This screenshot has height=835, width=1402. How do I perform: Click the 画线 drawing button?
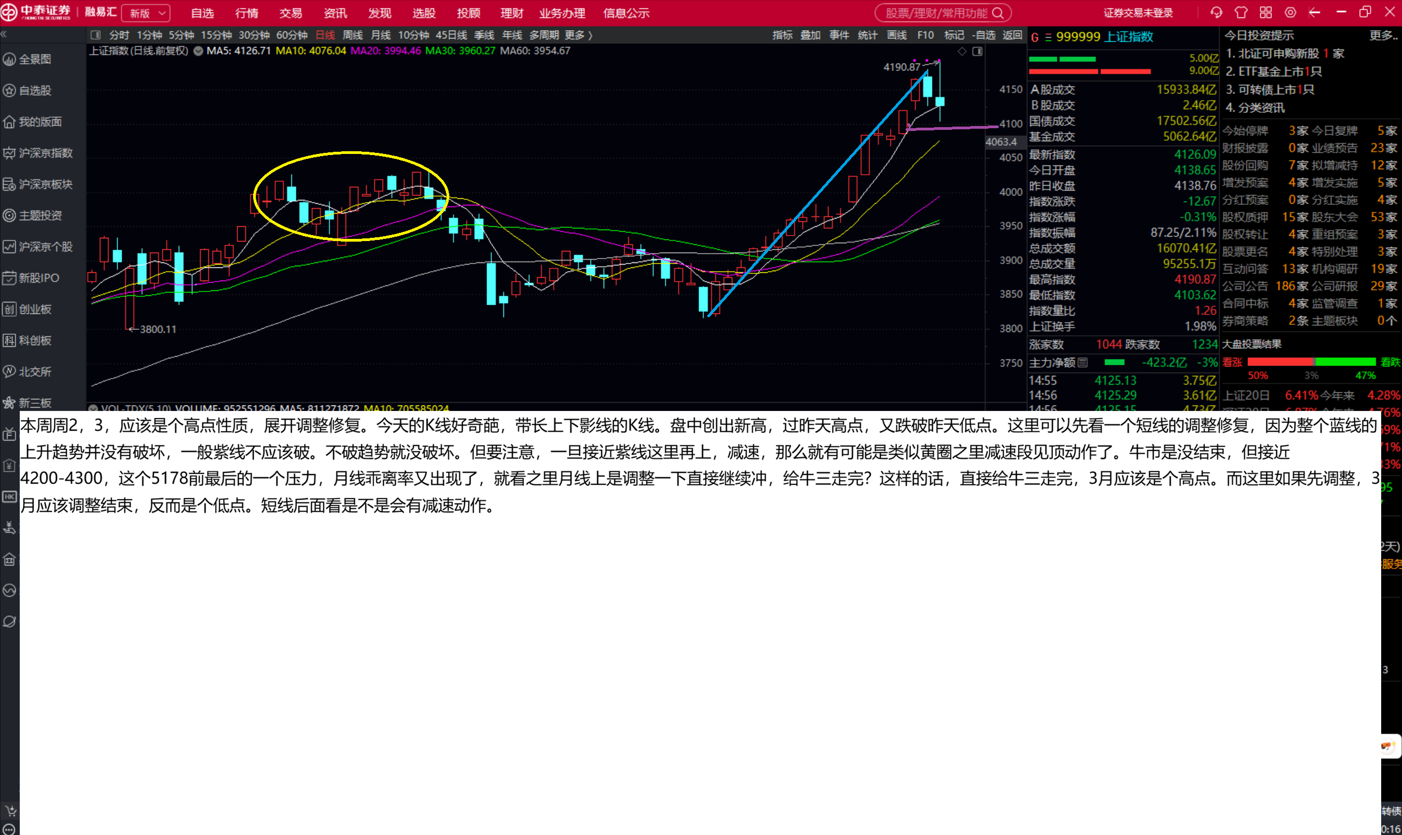point(896,35)
